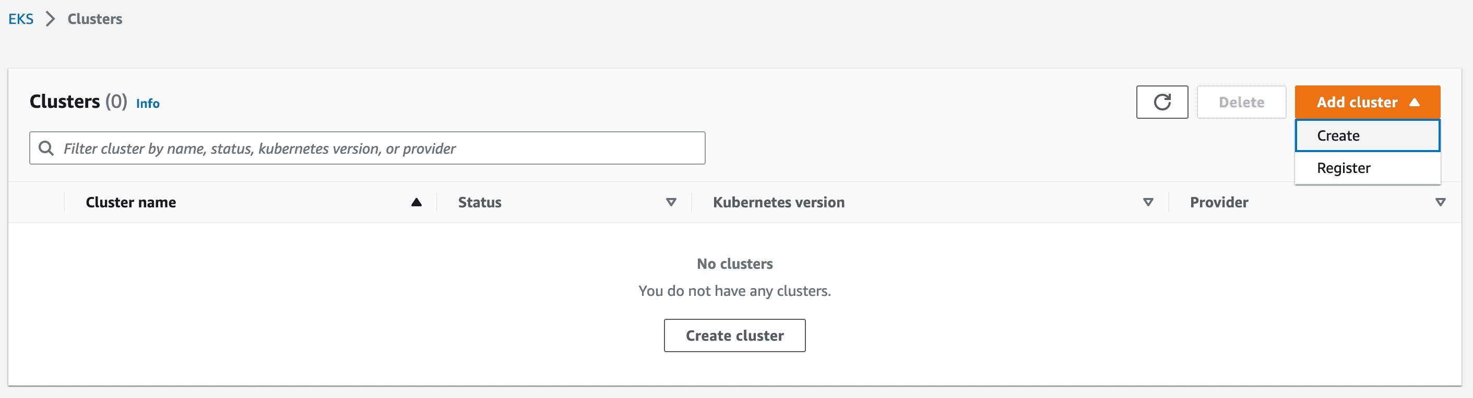Collapse the Add cluster dropdown
This screenshot has width=1473, height=398.
point(1367,102)
